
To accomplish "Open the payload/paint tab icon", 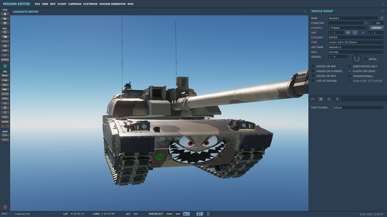I will coord(321,99).
